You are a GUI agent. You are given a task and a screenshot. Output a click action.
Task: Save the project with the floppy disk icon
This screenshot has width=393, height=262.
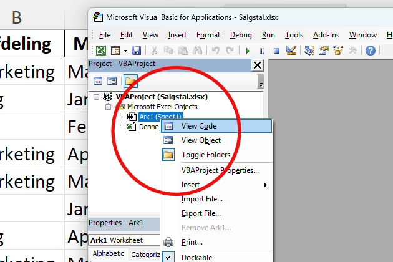pos(137,51)
